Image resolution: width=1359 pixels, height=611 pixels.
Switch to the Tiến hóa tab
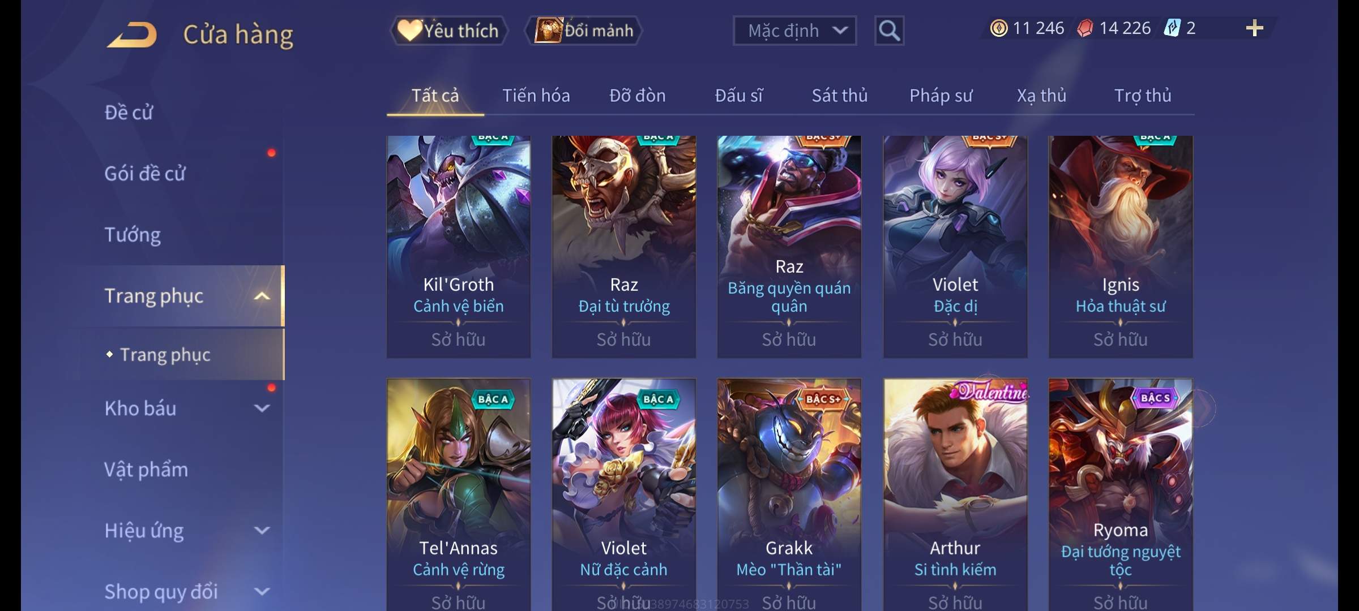[536, 96]
